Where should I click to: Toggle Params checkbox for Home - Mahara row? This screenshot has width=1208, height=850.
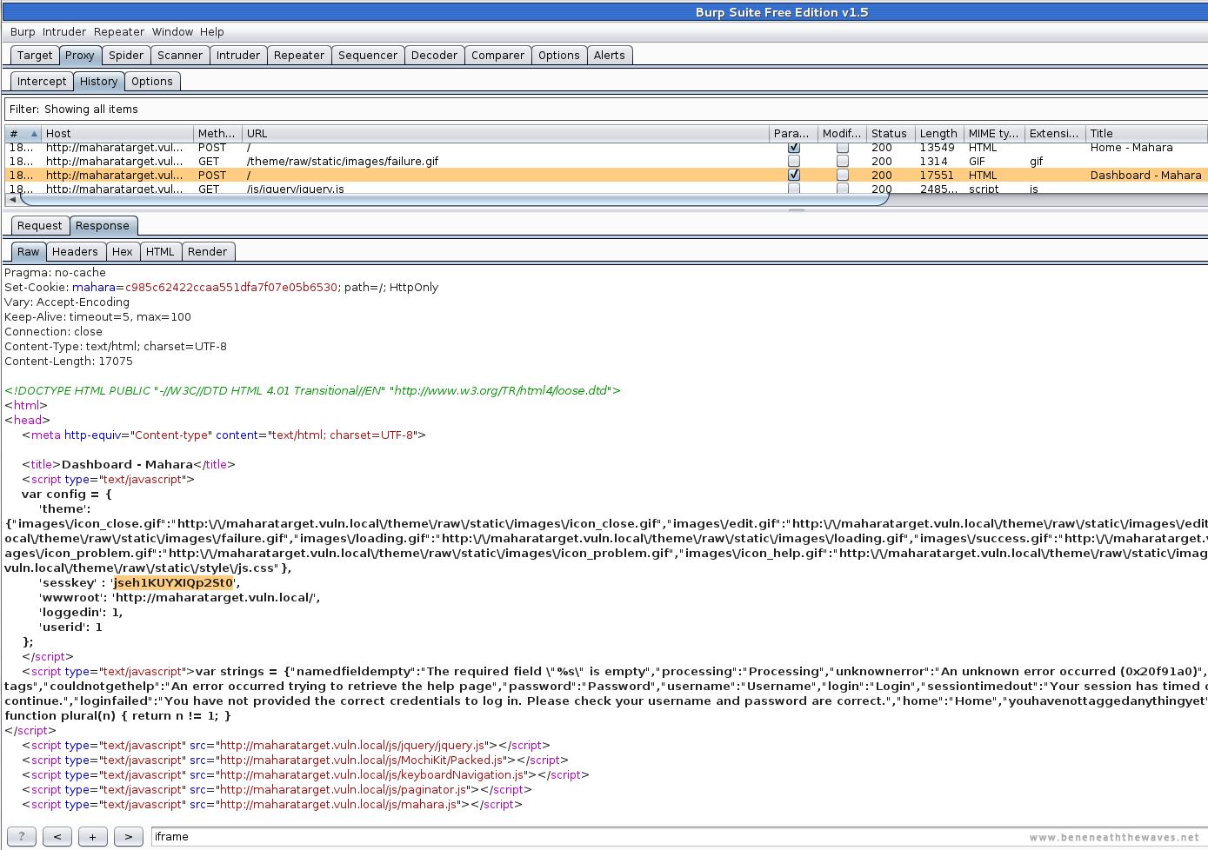[794, 148]
